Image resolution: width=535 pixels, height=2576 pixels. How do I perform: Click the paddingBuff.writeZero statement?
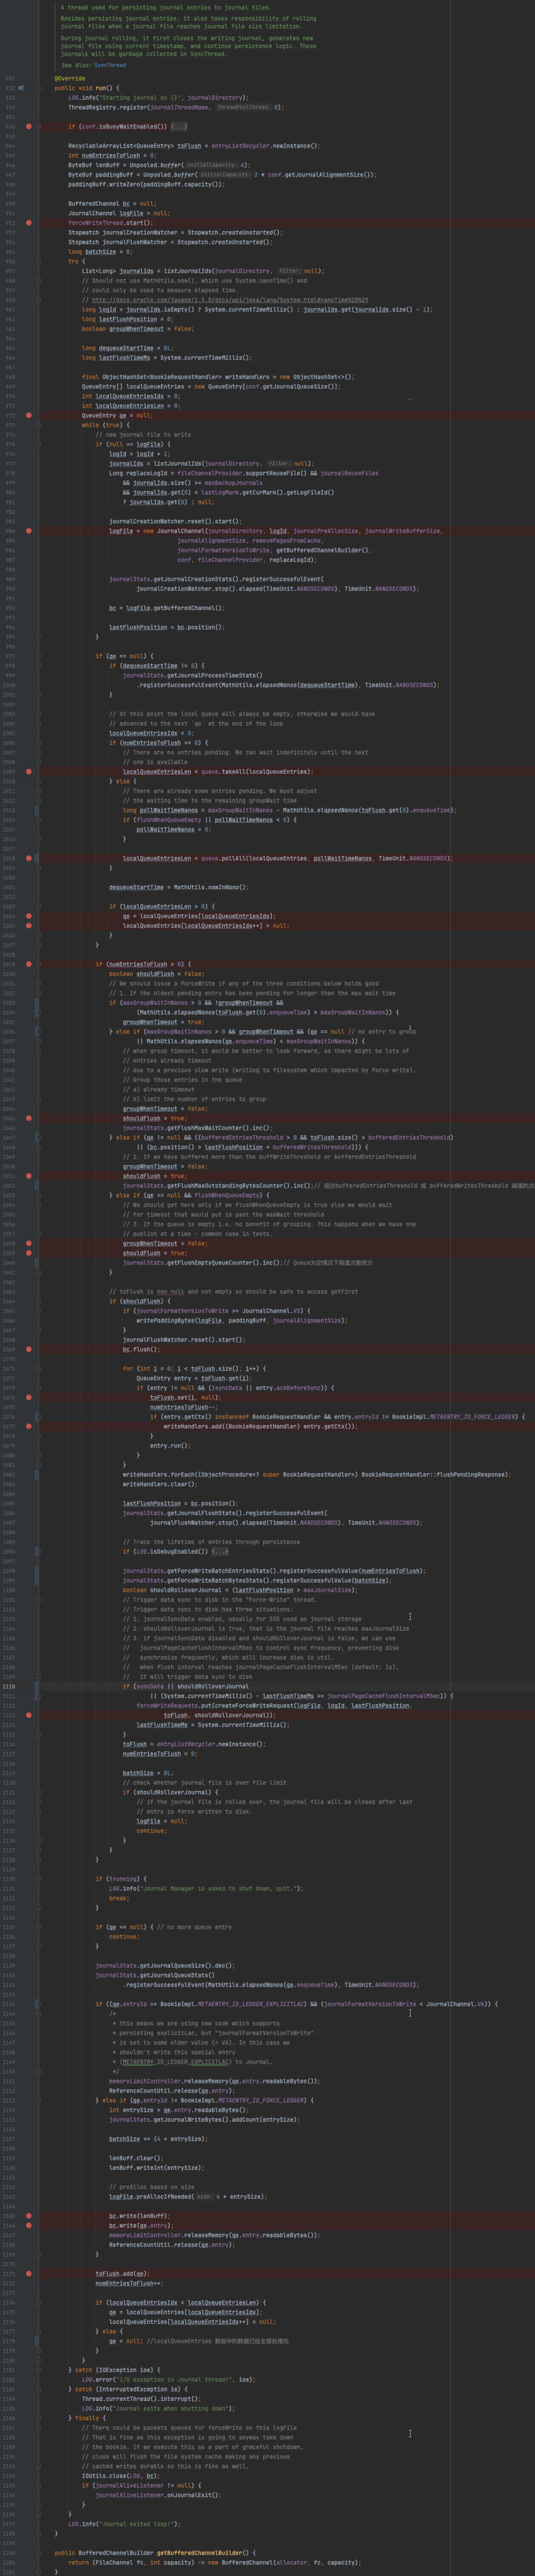pos(147,184)
